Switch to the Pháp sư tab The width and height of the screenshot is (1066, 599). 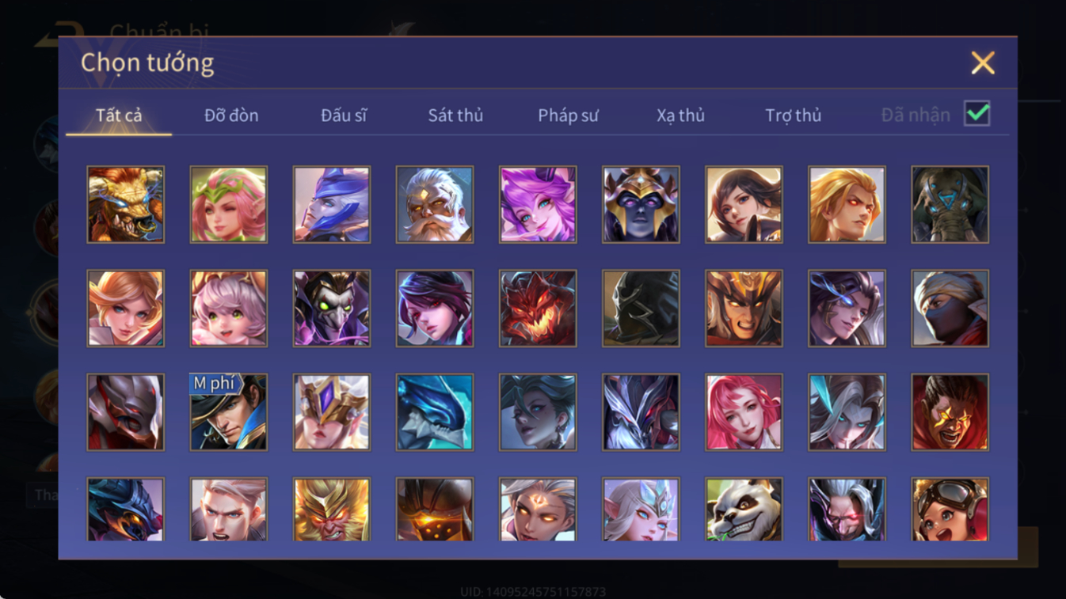tap(568, 116)
